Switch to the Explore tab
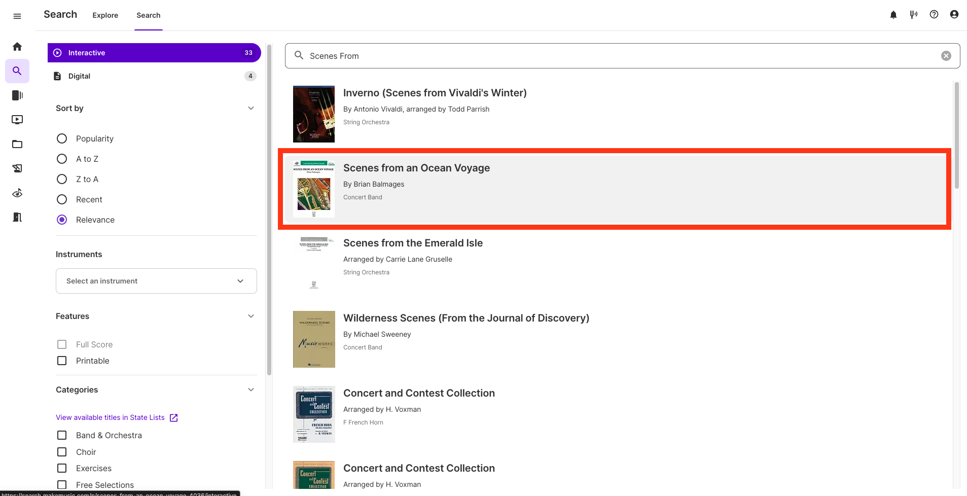 pos(105,15)
